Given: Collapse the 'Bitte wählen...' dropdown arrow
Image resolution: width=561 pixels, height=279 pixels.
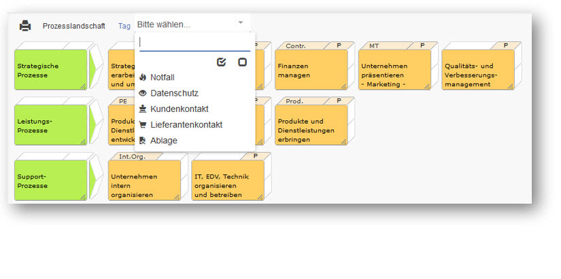Looking at the screenshot, I should coord(240,23).
